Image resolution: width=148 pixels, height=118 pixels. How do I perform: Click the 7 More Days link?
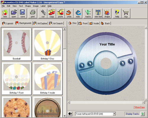pos(139,107)
